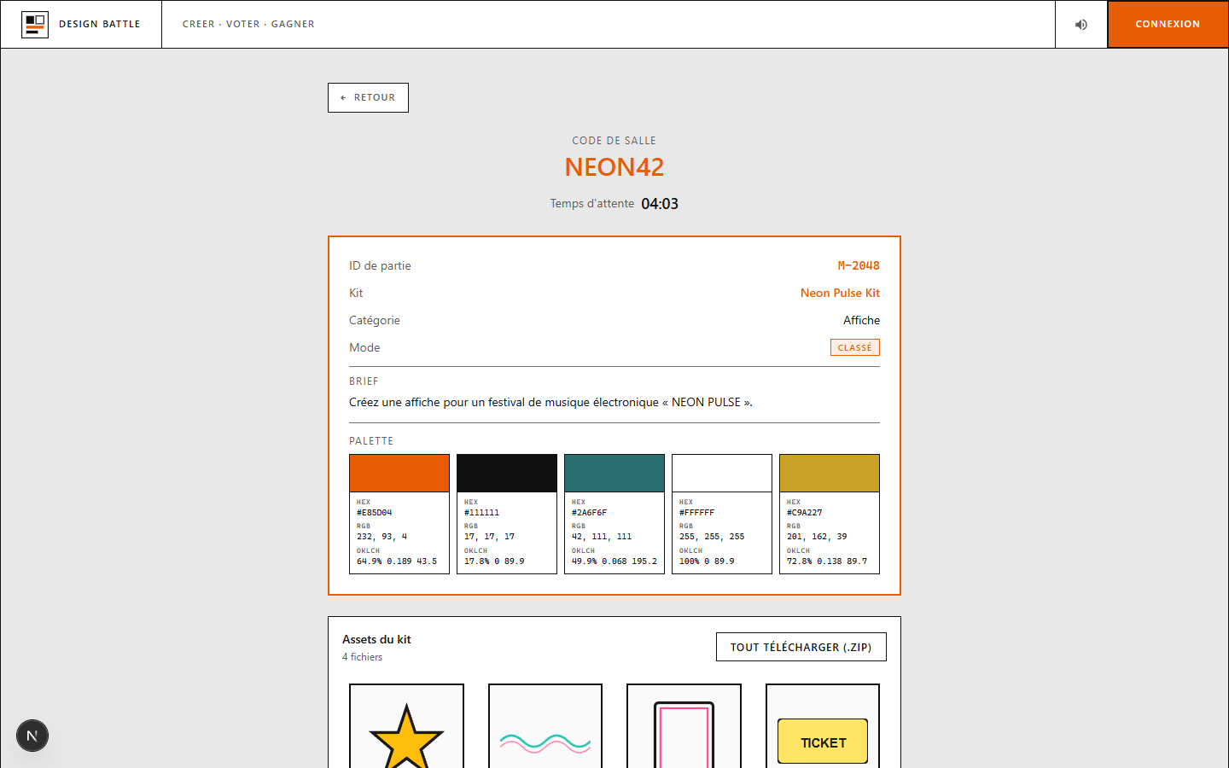Viewport: 1229px width, 768px height.
Task: Click the room code NEON42
Action: [x=614, y=167]
